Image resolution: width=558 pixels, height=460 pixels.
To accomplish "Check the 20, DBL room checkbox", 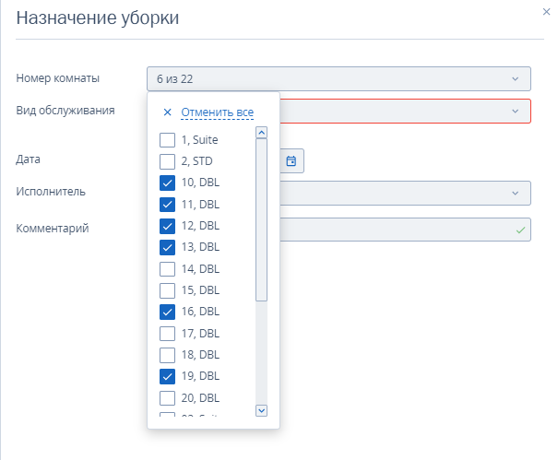I will point(167,398).
